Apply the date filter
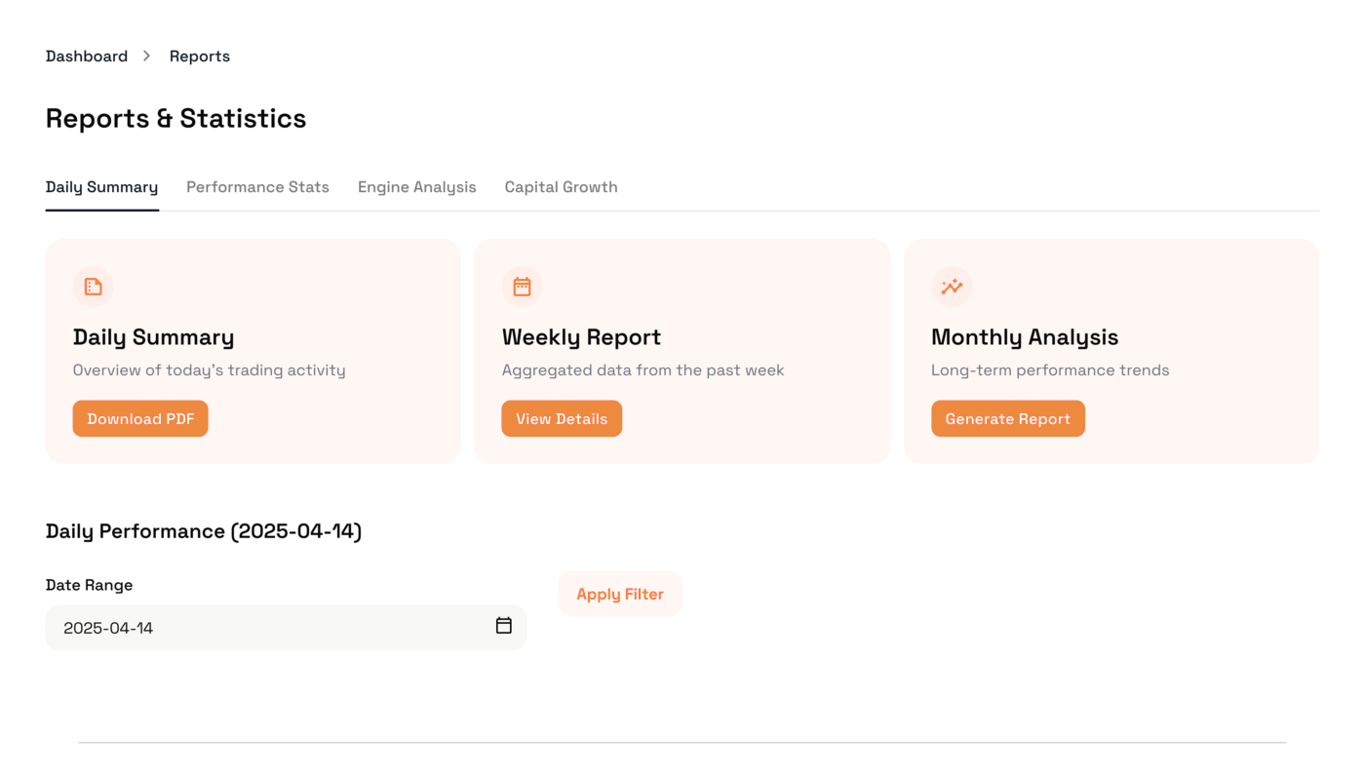The width and height of the screenshot is (1365, 776). [x=619, y=594]
